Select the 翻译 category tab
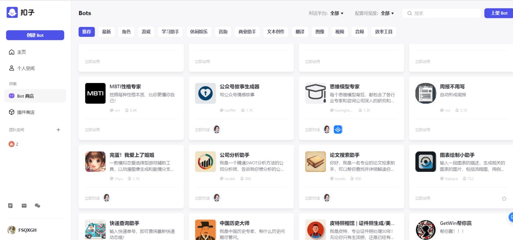The height and width of the screenshot is (240, 513). (300, 32)
